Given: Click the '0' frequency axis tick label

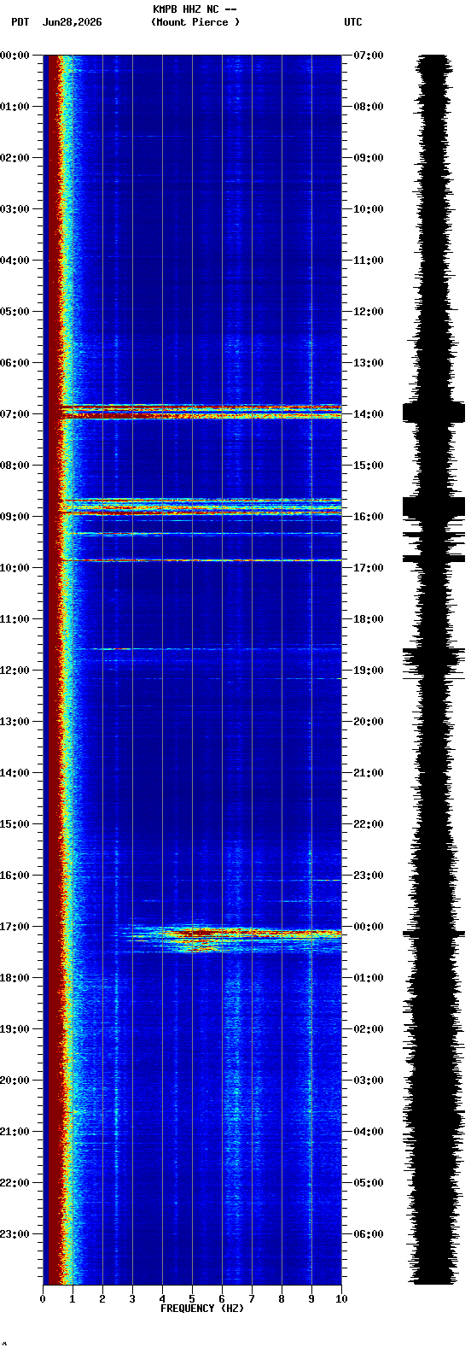Looking at the screenshot, I should 43,1299.
